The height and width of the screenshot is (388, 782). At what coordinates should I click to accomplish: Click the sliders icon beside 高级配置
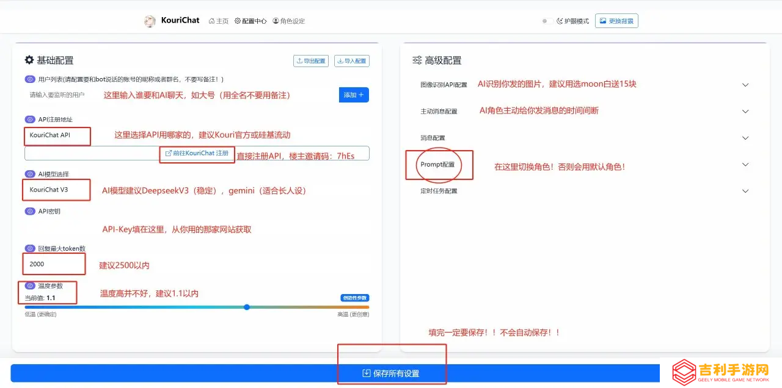pyautogui.click(x=417, y=60)
